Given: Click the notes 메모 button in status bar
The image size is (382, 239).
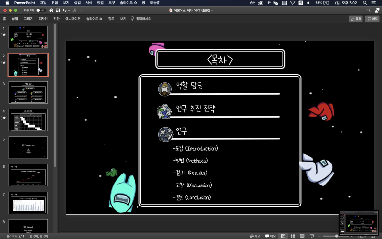Looking at the screenshot, I should [255, 236].
